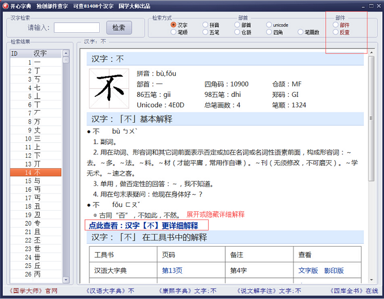384x299 pixels.
Task: Select result row 4 七
Action: (36, 88)
